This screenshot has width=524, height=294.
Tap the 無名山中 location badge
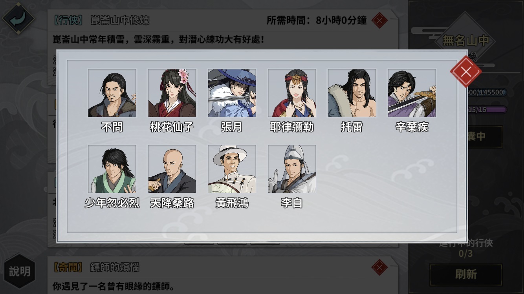coord(465,40)
